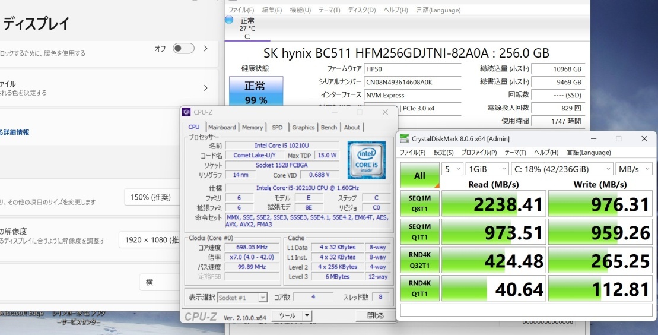Toggle the night light switch in Display settings
The image size is (658, 335).
tap(183, 48)
